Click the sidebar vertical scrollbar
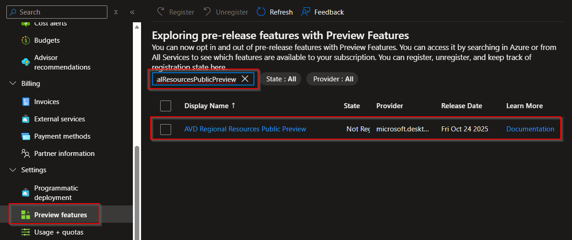Screen dimensions: 572x240 pos(137,191)
